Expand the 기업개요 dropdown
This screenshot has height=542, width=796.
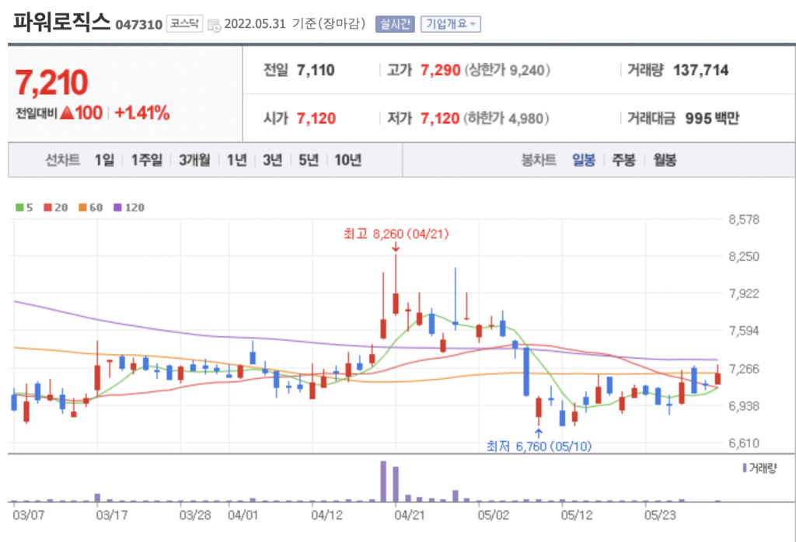click(451, 24)
